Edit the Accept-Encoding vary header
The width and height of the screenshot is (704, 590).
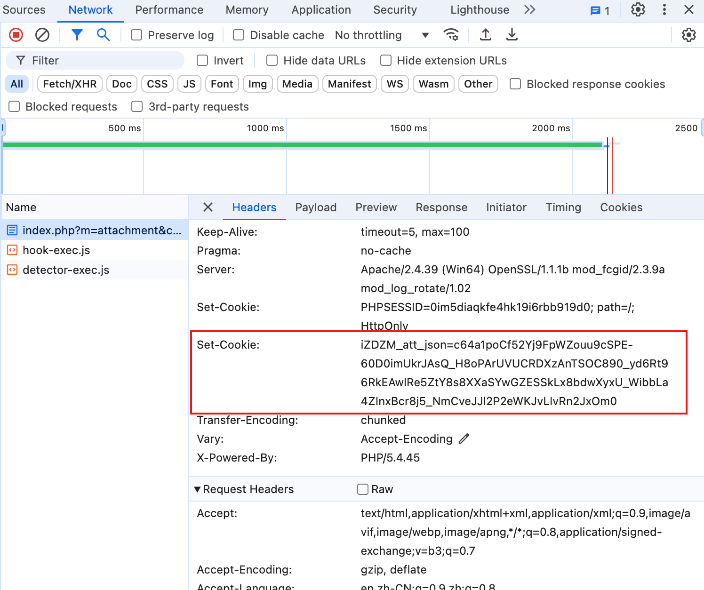[x=464, y=439]
